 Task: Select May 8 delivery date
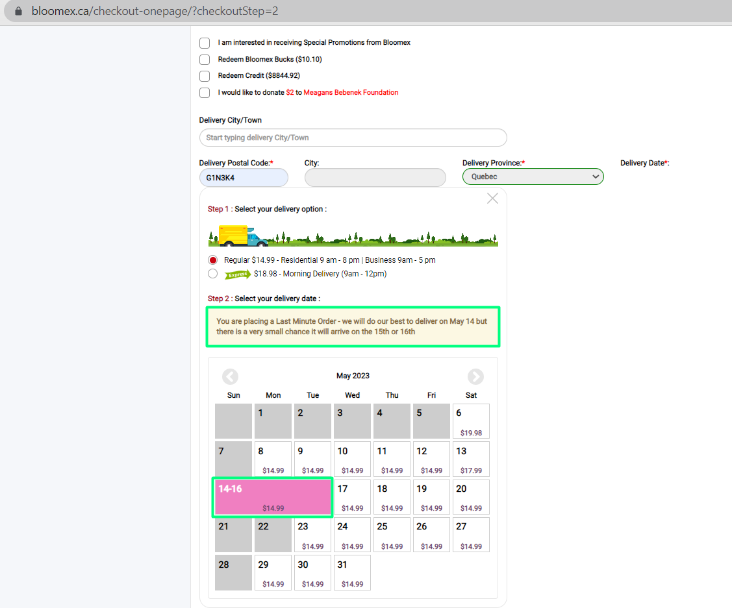273,459
